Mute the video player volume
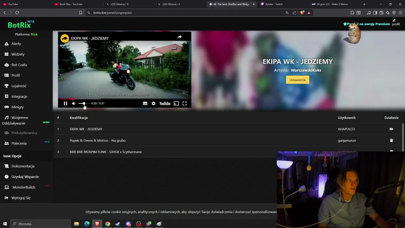405x228 pixels. point(74,104)
